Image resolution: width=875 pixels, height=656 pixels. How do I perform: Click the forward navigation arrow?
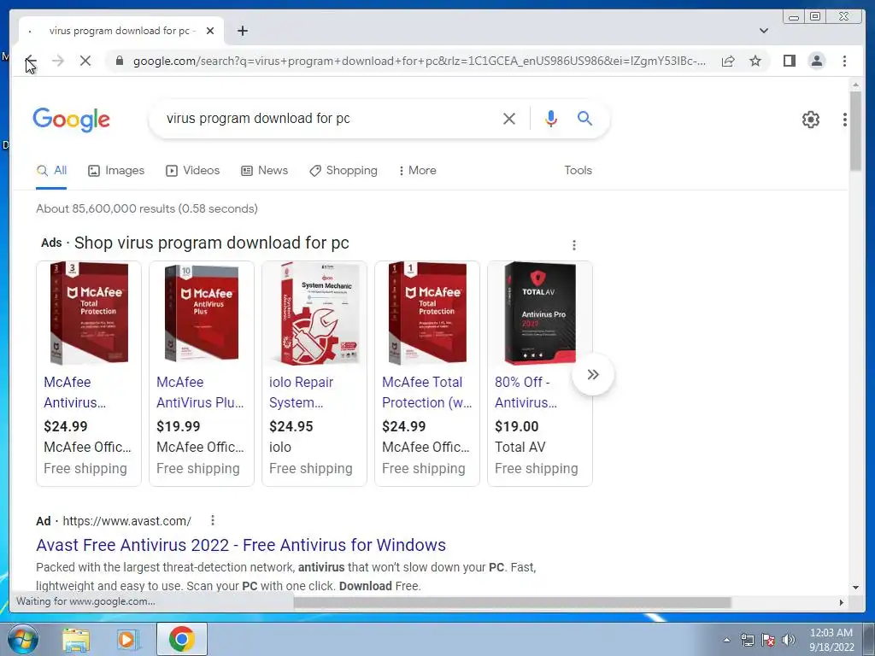click(x=58, y=61)
